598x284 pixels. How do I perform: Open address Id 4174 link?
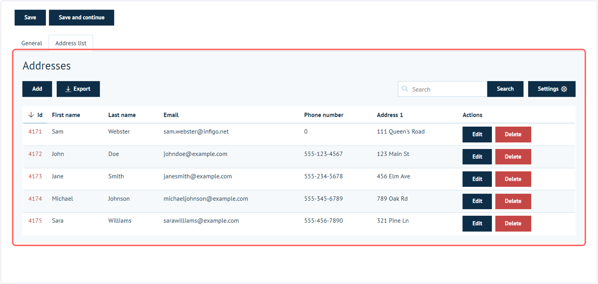(x=35, y=199)
